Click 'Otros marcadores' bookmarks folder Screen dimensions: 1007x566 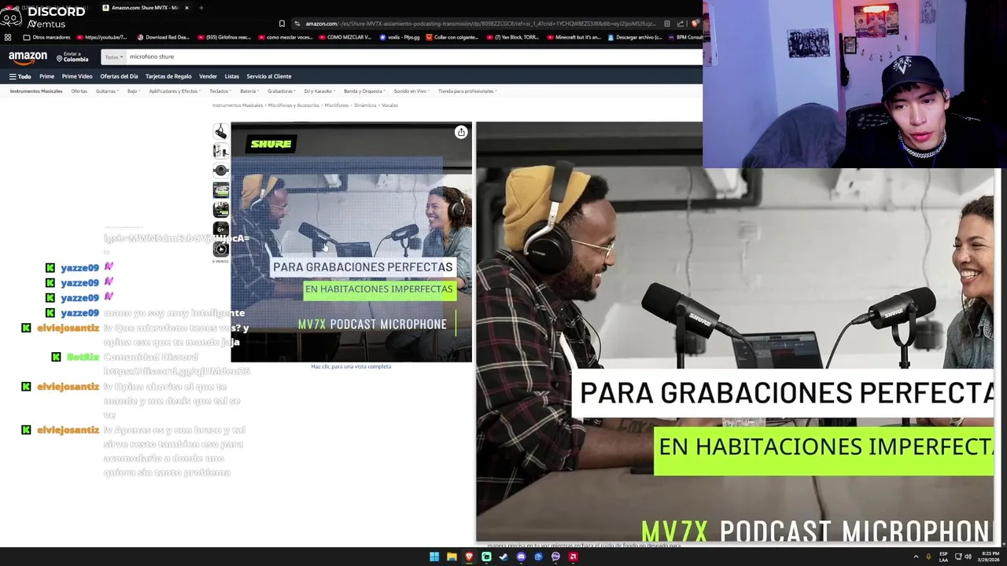pyautogui.click(x=47, y=37)
